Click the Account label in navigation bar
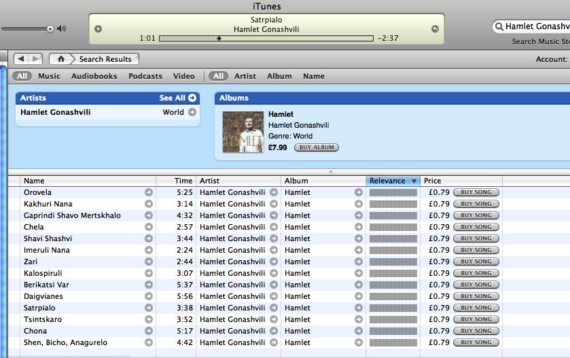The width and height of the screenshot is (570, 358). coord(552,59)
